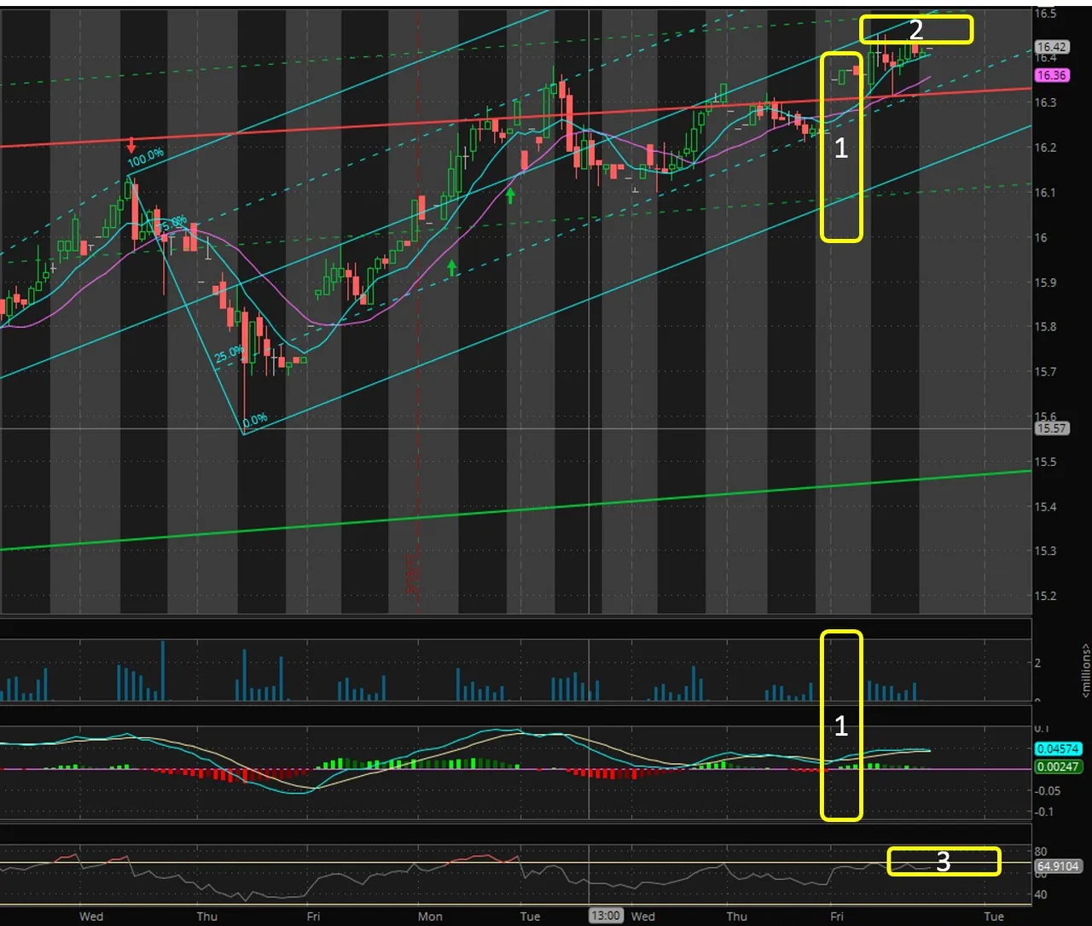Click the 15.8 price axis label
Image resolution: width=1092 pixels, height=926 pixels.
click(x=1045, y=327)
